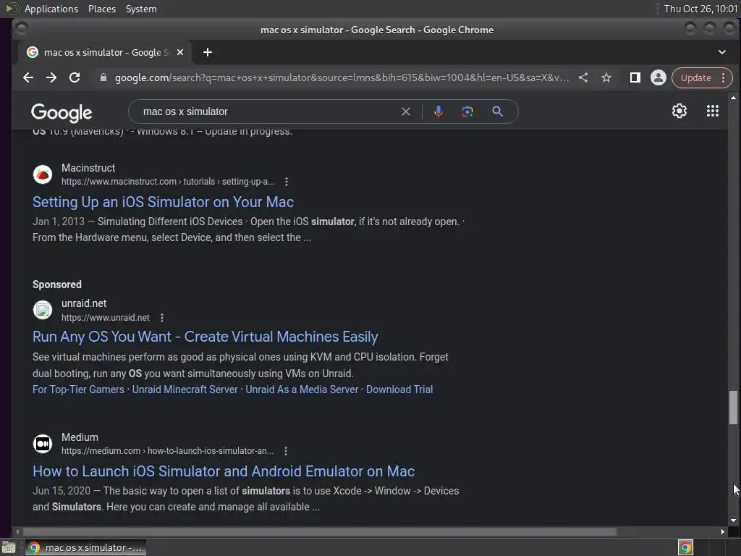Open a new browser tab
This screenshot has height=556, width=741.
[x=208, y=52]
